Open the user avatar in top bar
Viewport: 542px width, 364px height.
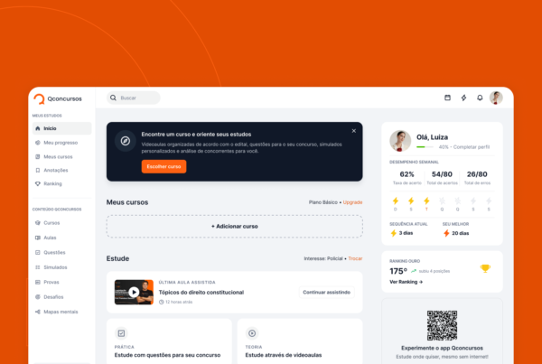pos(496,98)
